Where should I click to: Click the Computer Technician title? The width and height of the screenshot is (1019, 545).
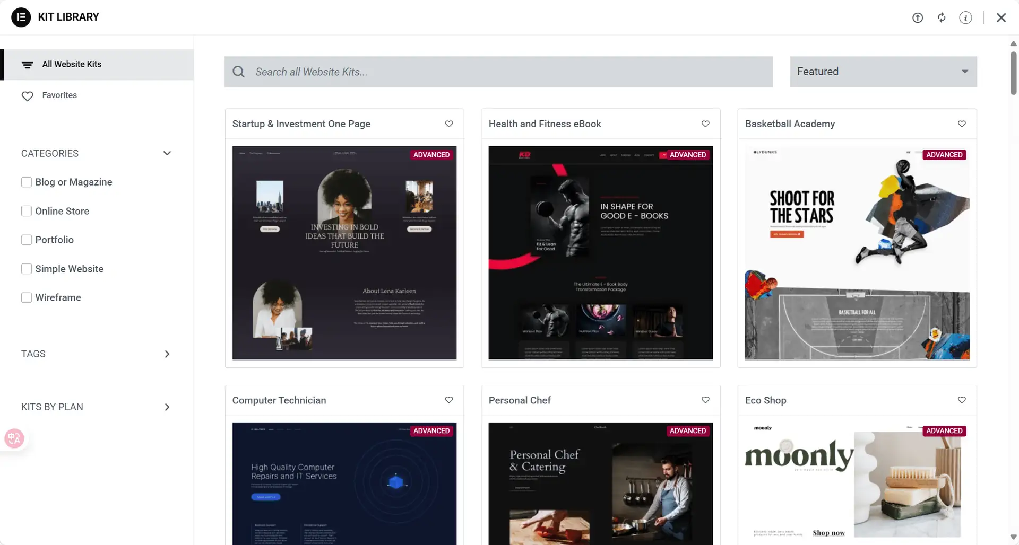pos(279,400)
